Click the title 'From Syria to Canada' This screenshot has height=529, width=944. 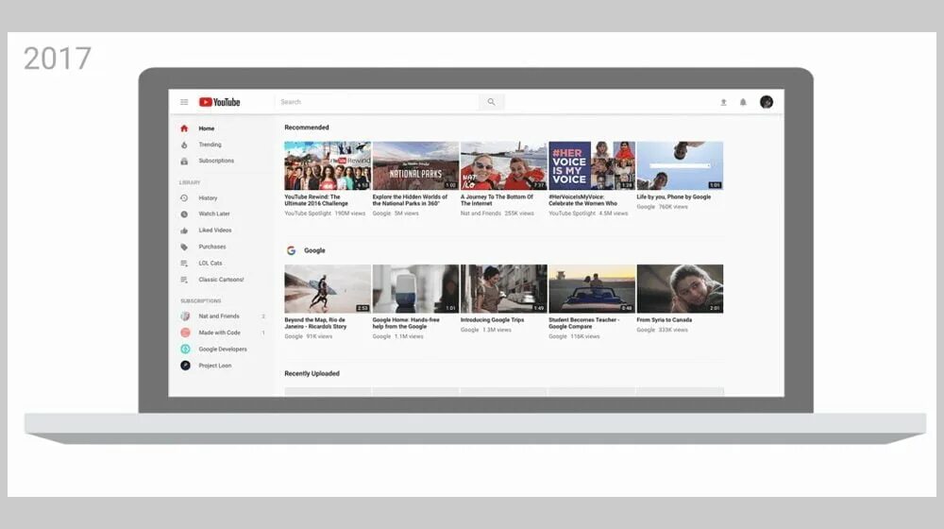pos(664,320)
